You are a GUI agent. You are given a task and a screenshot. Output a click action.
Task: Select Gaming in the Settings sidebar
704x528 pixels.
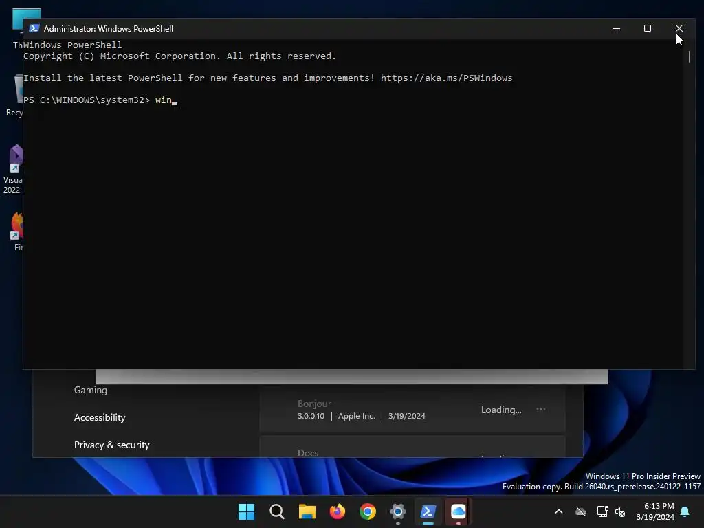[x=91, y=390]
